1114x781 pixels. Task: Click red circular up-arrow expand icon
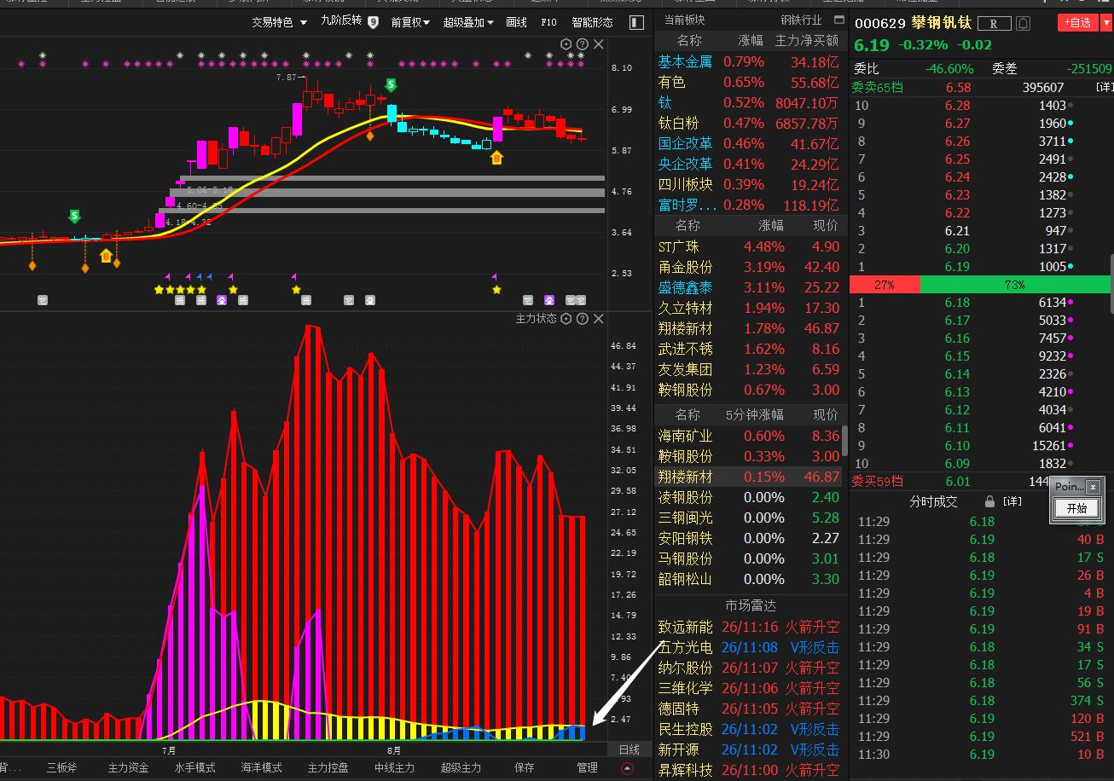628,768
